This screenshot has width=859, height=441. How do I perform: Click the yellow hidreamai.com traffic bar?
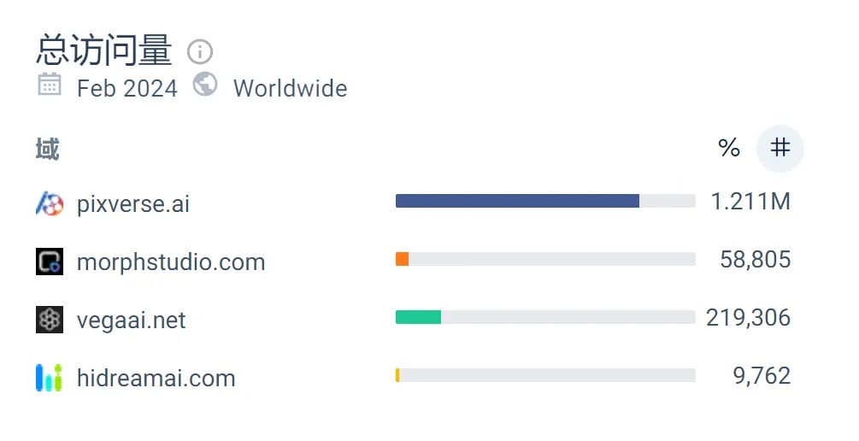397,375
